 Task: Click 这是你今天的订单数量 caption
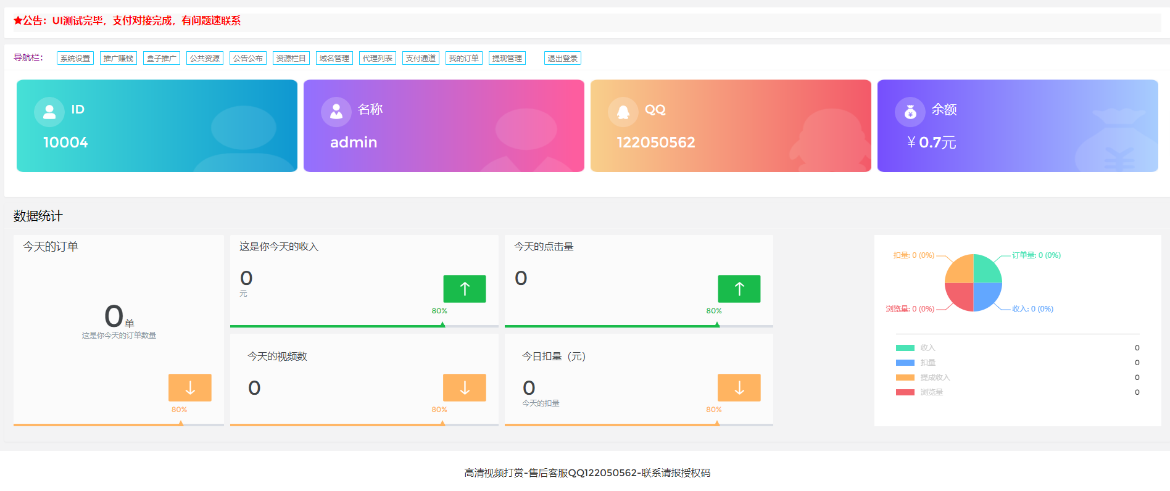[119, 336]
